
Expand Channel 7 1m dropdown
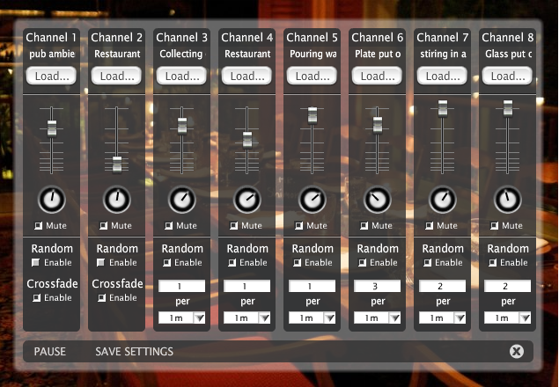coord(443,318)
